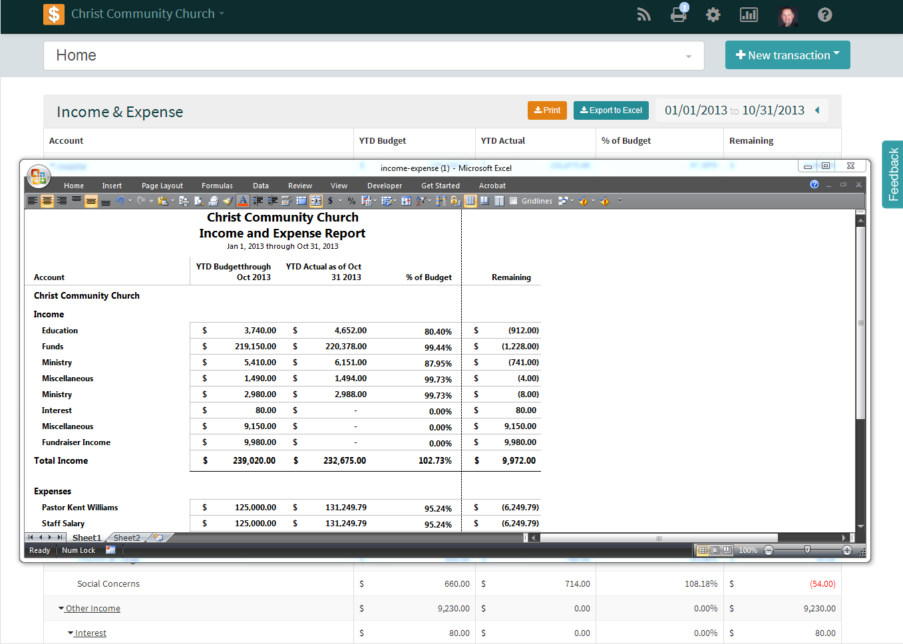Click the Redo arrow in Excel toolbar

tap(141, 201)
